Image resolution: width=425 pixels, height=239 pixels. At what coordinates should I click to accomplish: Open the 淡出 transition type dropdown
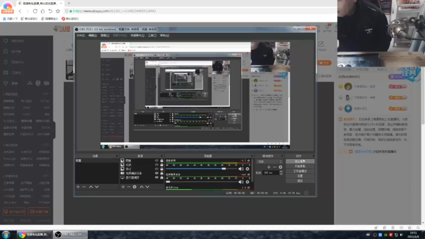point(269,161)
